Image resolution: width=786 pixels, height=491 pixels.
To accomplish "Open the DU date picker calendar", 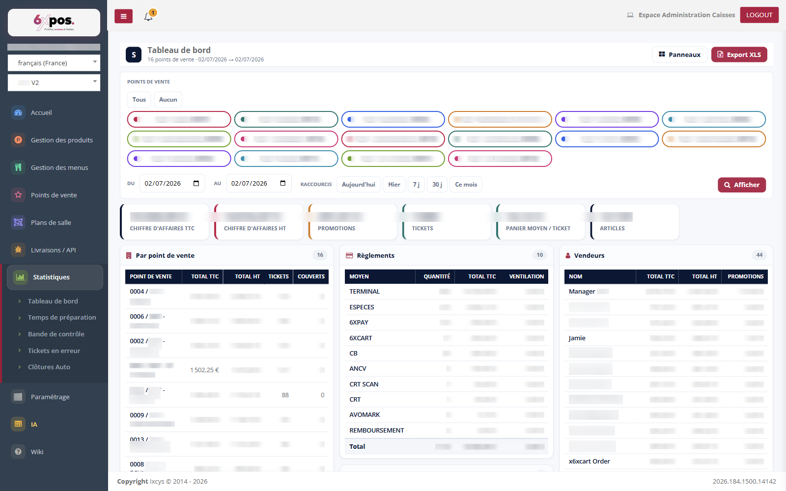I will [x=196, y=184].
